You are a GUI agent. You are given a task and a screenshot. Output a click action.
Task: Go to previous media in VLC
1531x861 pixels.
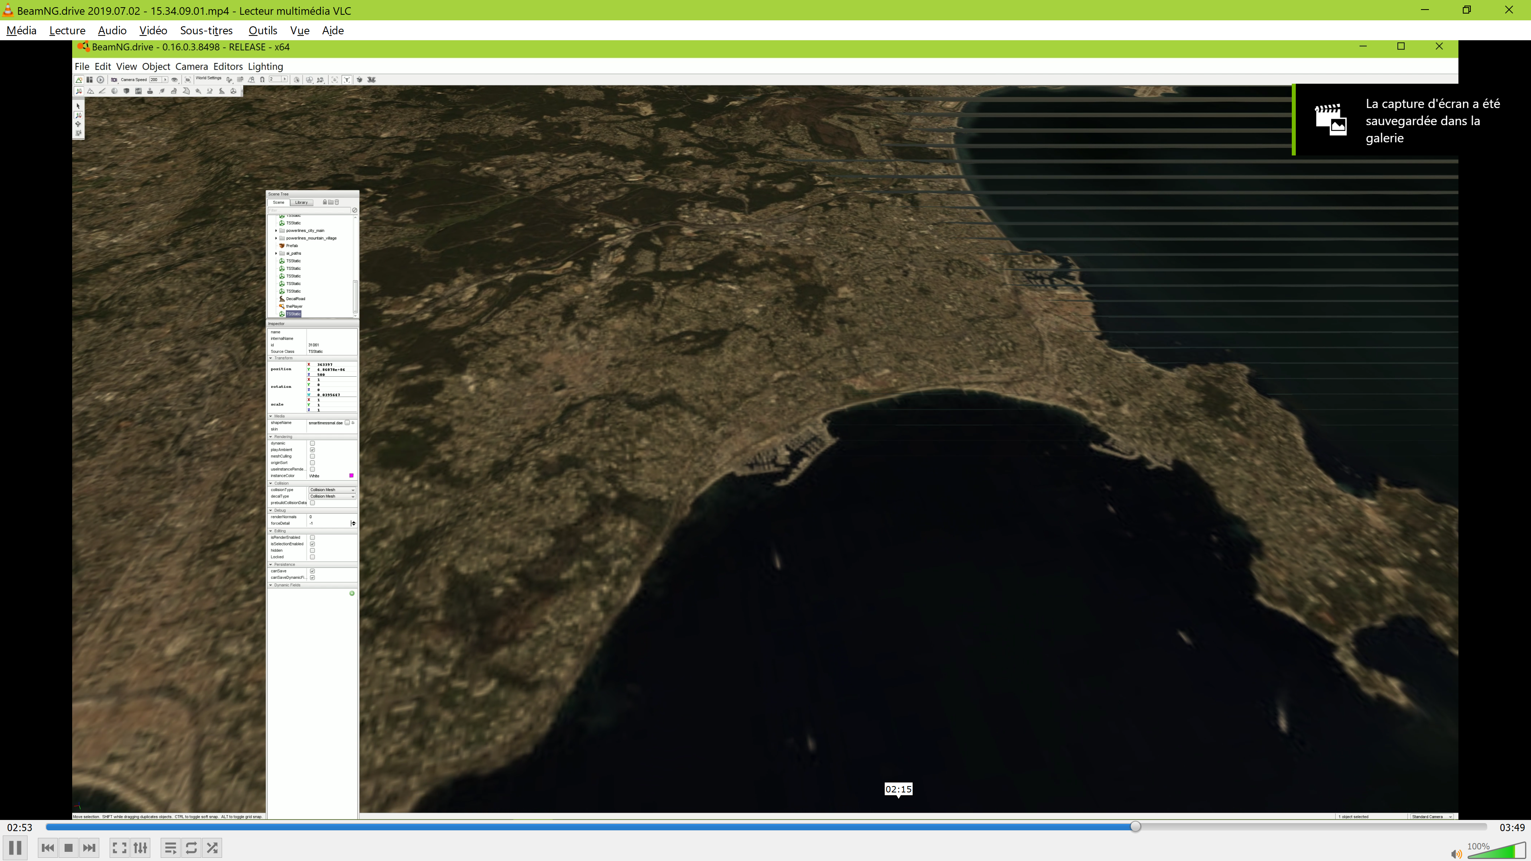tap(48, 848)
